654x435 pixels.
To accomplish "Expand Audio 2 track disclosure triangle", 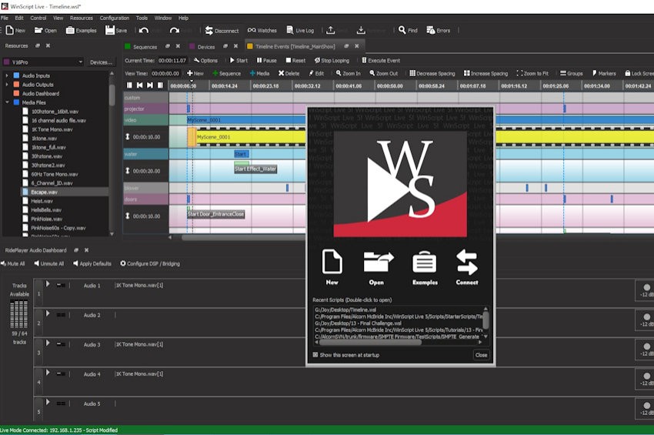I will [48, 313].
